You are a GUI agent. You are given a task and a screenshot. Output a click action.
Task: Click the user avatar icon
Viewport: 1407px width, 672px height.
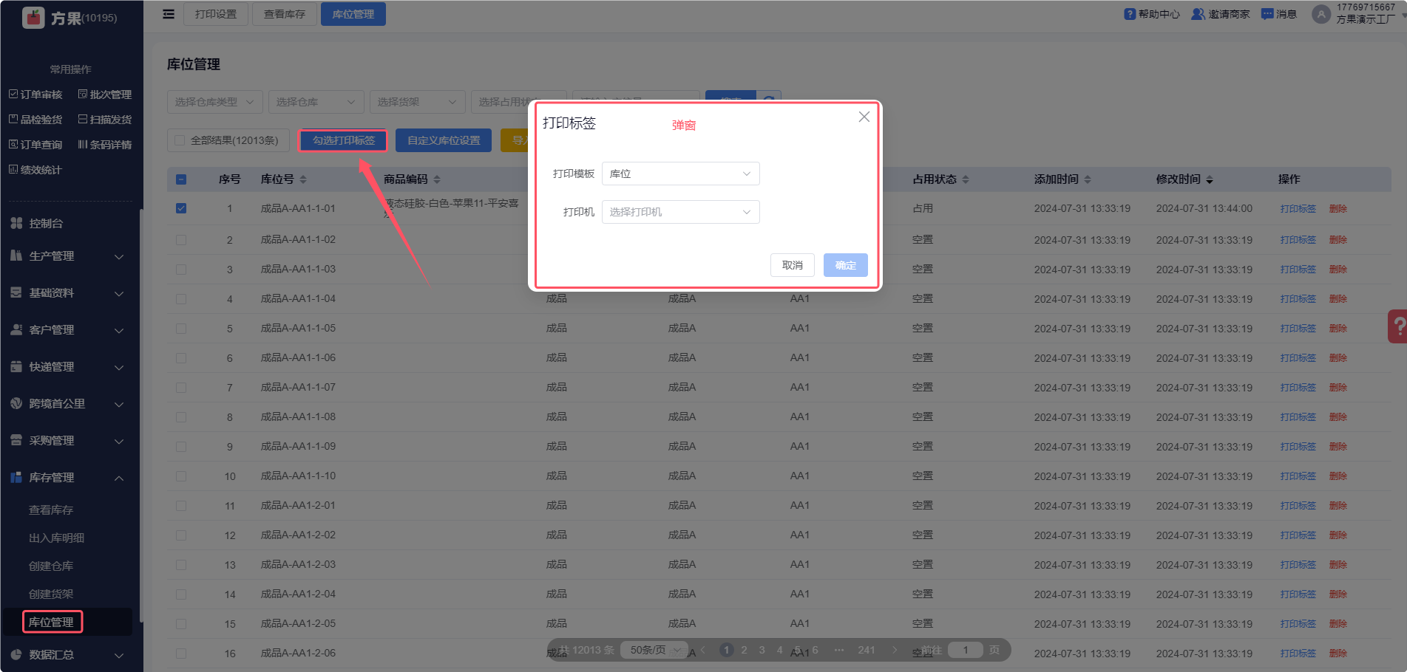(x=1321, y=14)
